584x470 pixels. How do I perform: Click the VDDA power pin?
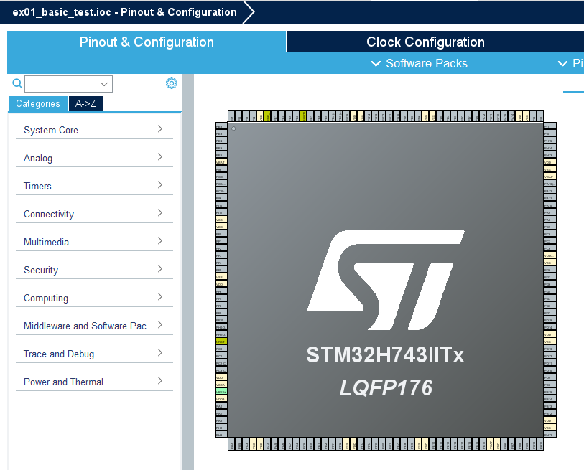pyautogui.click(x=221, y=398)
